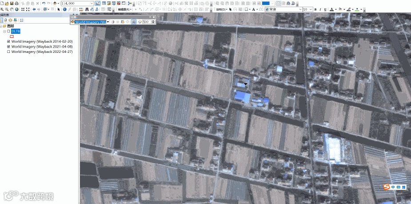Open a map document with folder icon

click(x=7, y=4)
